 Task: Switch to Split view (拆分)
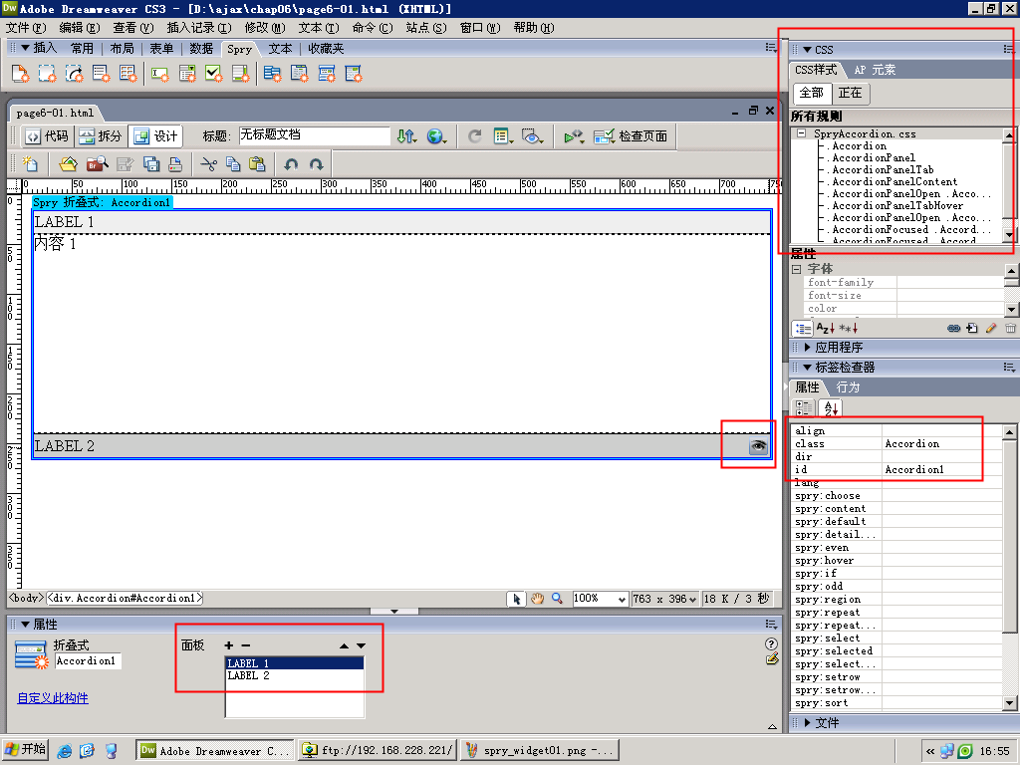101,136
